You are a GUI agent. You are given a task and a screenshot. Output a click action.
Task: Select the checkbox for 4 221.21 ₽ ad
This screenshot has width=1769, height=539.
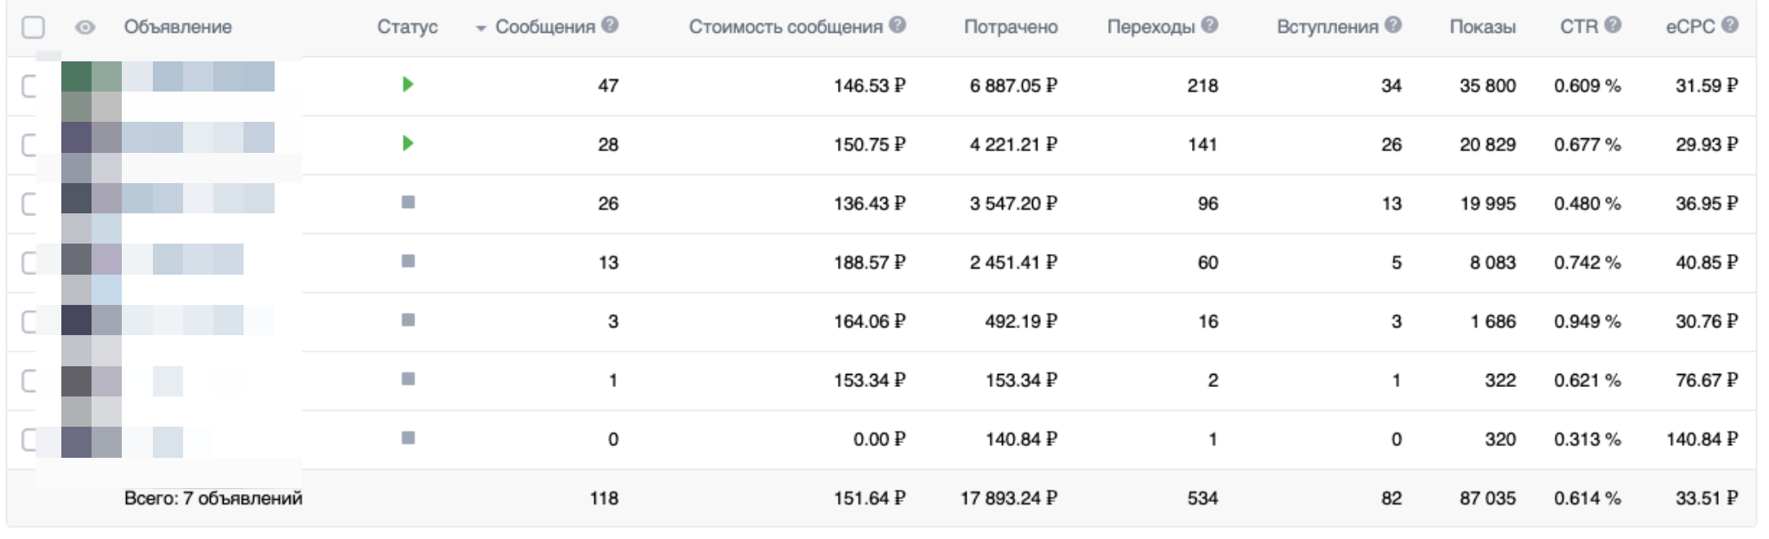click(x=29, y=144)
